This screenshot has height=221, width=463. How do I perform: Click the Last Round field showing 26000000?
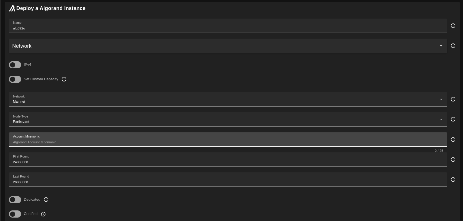[228, 182]
